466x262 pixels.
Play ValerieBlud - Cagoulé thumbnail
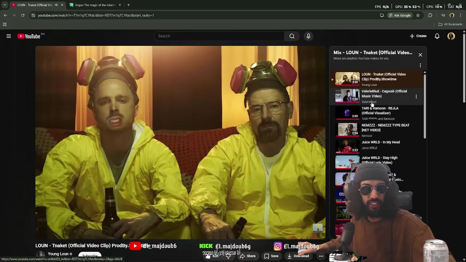coord(347,96)
